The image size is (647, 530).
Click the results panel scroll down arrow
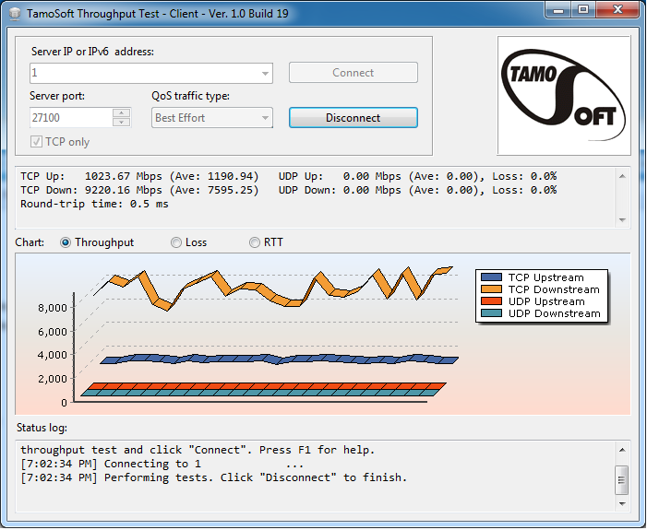623,220
